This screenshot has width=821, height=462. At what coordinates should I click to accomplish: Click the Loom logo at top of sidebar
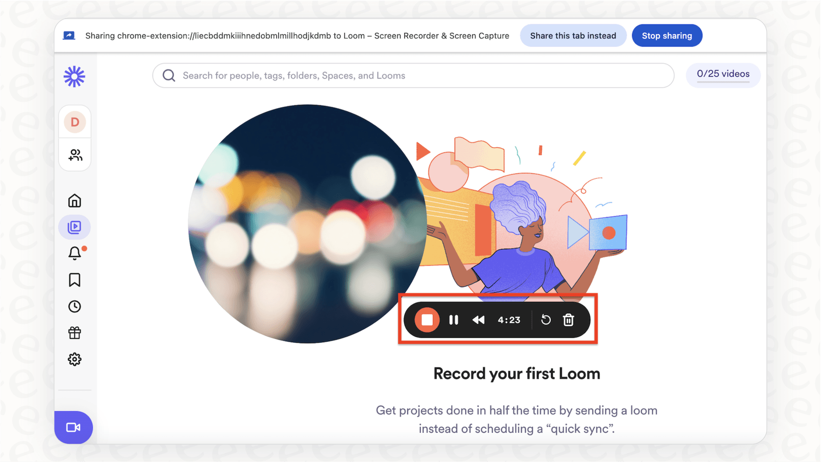coord(74,76)
